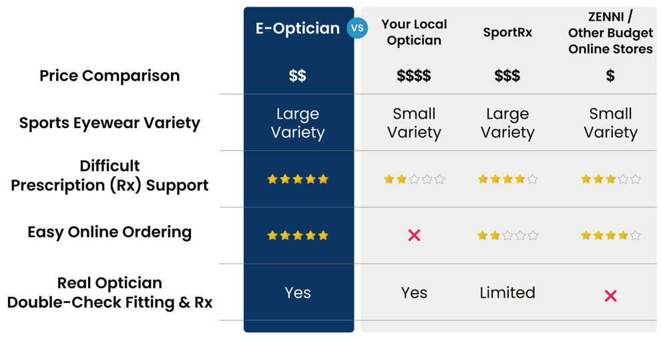Screen dimensions: 661x339
Task: Click the SportRx column header
Action: (507, 32)
